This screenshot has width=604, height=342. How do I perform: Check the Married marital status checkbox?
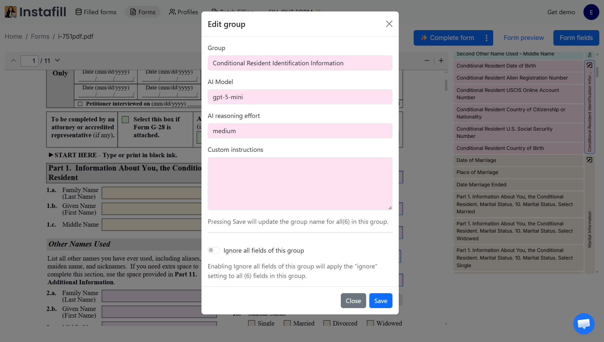click(288, 323)
